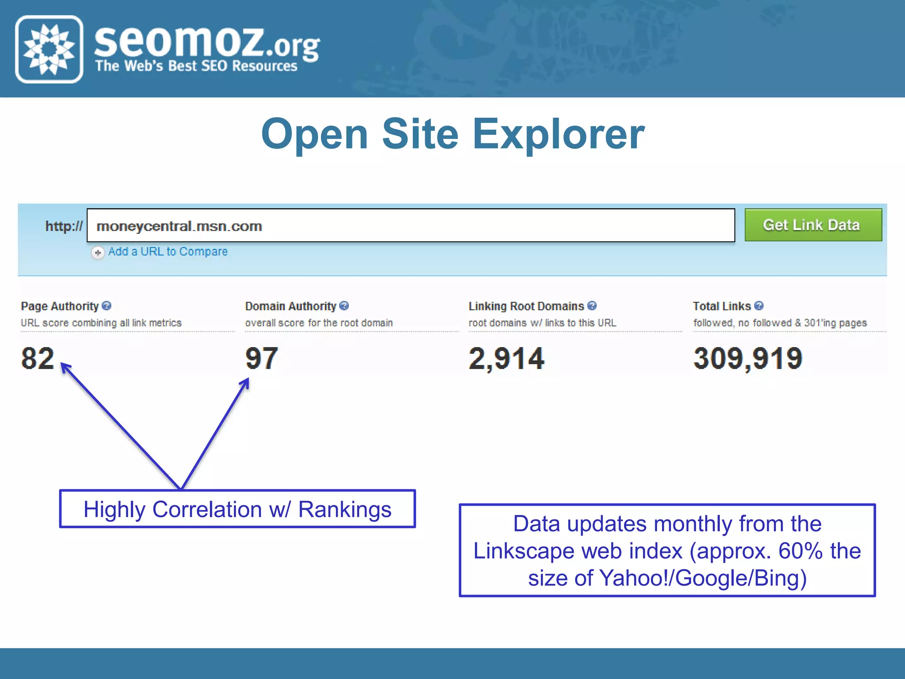
Task: Select the Domain Authority label
Action: (x=291, y=306)
